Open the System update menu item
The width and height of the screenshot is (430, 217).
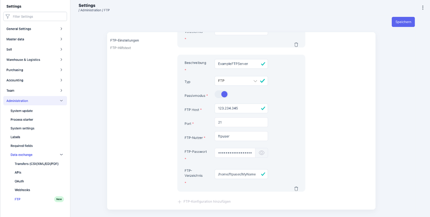(21, 111)
